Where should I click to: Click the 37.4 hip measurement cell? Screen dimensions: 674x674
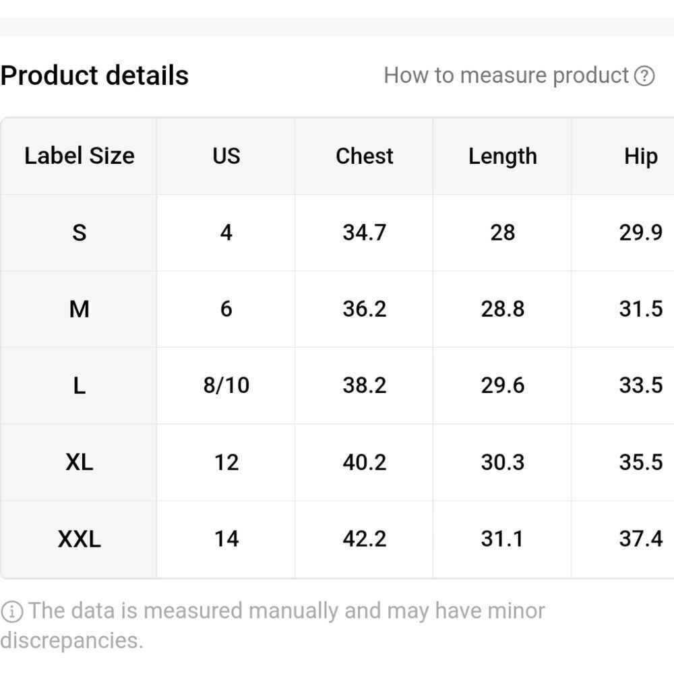click(x=640, y=539)
